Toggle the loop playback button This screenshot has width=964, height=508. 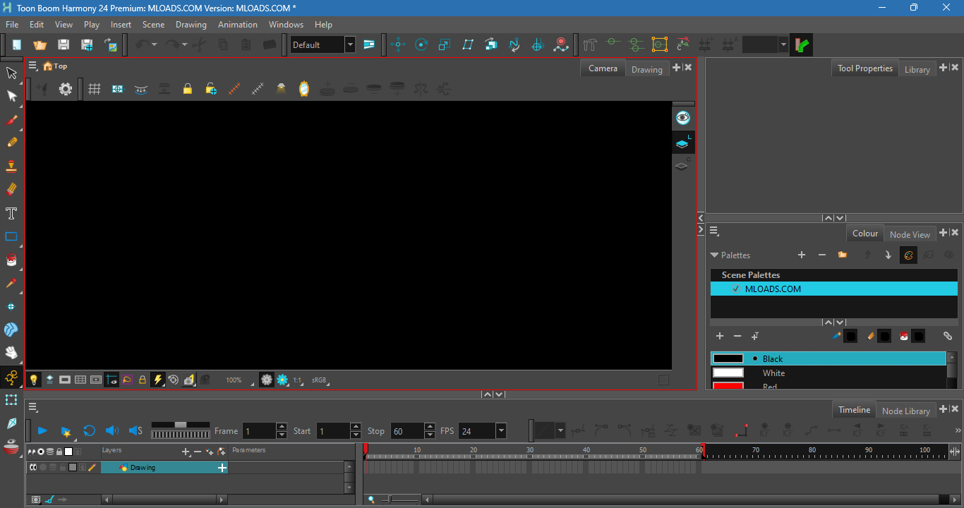(89, 430)
